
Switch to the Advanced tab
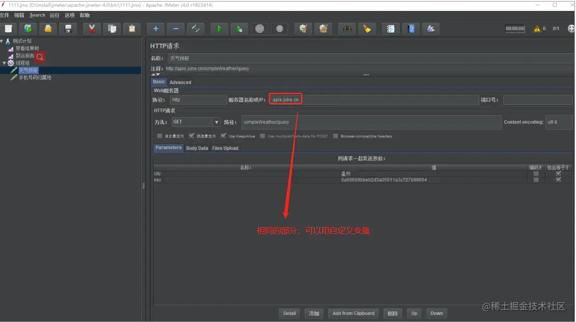click(180, 82)
